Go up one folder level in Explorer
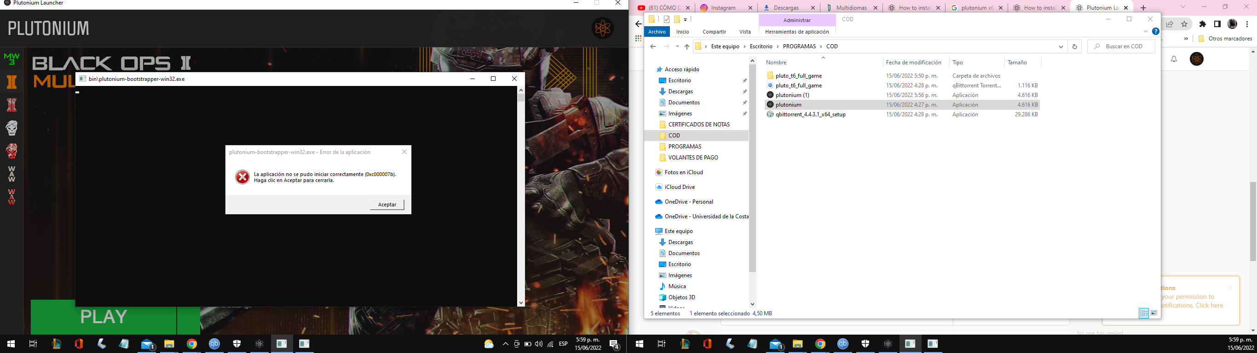 [x=686, y=46]
